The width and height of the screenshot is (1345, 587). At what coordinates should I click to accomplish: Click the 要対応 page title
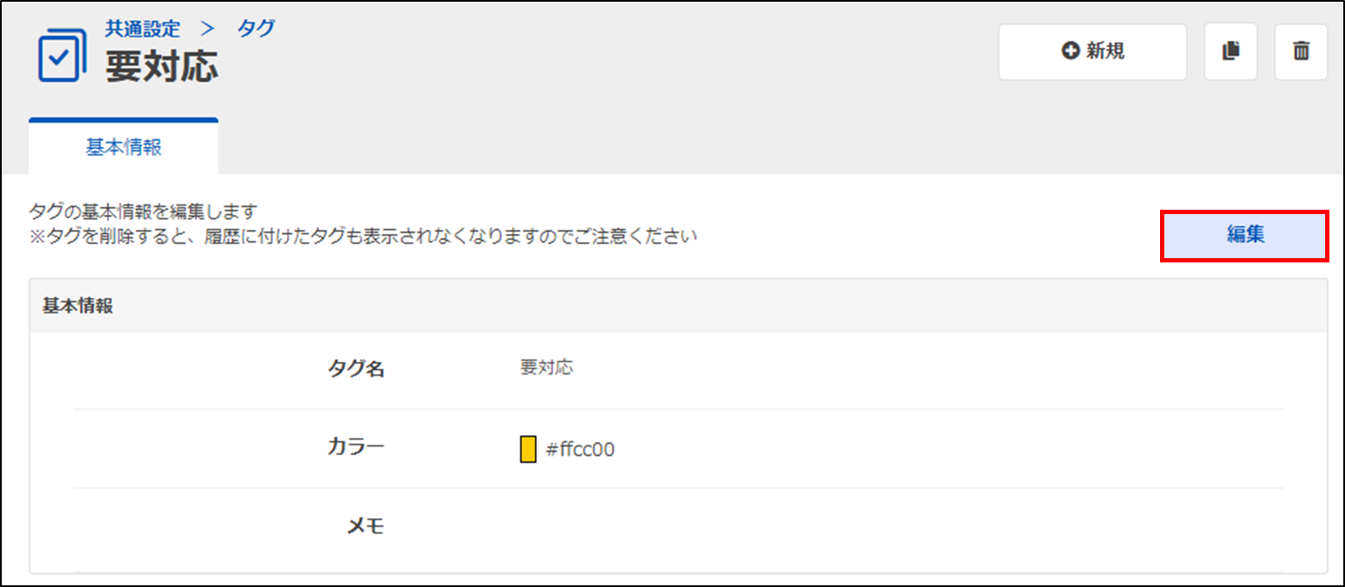(162, 66)
